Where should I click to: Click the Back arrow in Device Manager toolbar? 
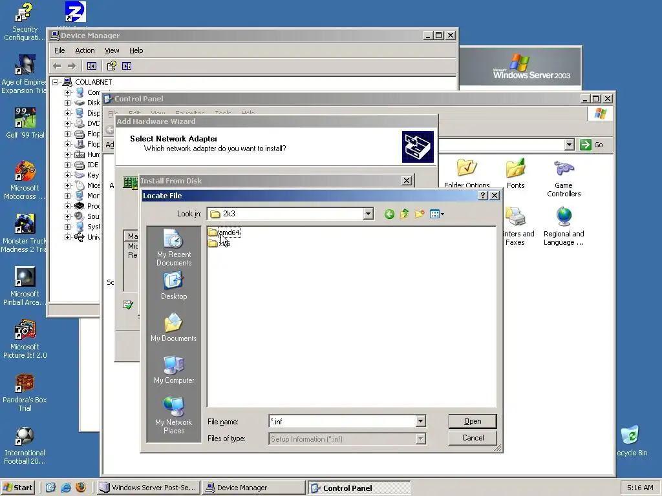click(57, 66)
